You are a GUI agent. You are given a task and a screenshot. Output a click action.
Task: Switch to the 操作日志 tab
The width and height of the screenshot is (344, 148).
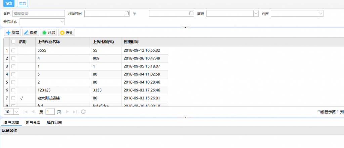pos(54,123)
